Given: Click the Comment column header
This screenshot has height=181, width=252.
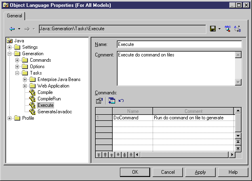Looking at the screenshot, I should tap(193, 111).
